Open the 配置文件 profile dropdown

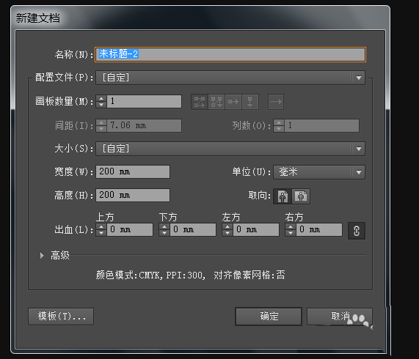[x=230, y=78]
